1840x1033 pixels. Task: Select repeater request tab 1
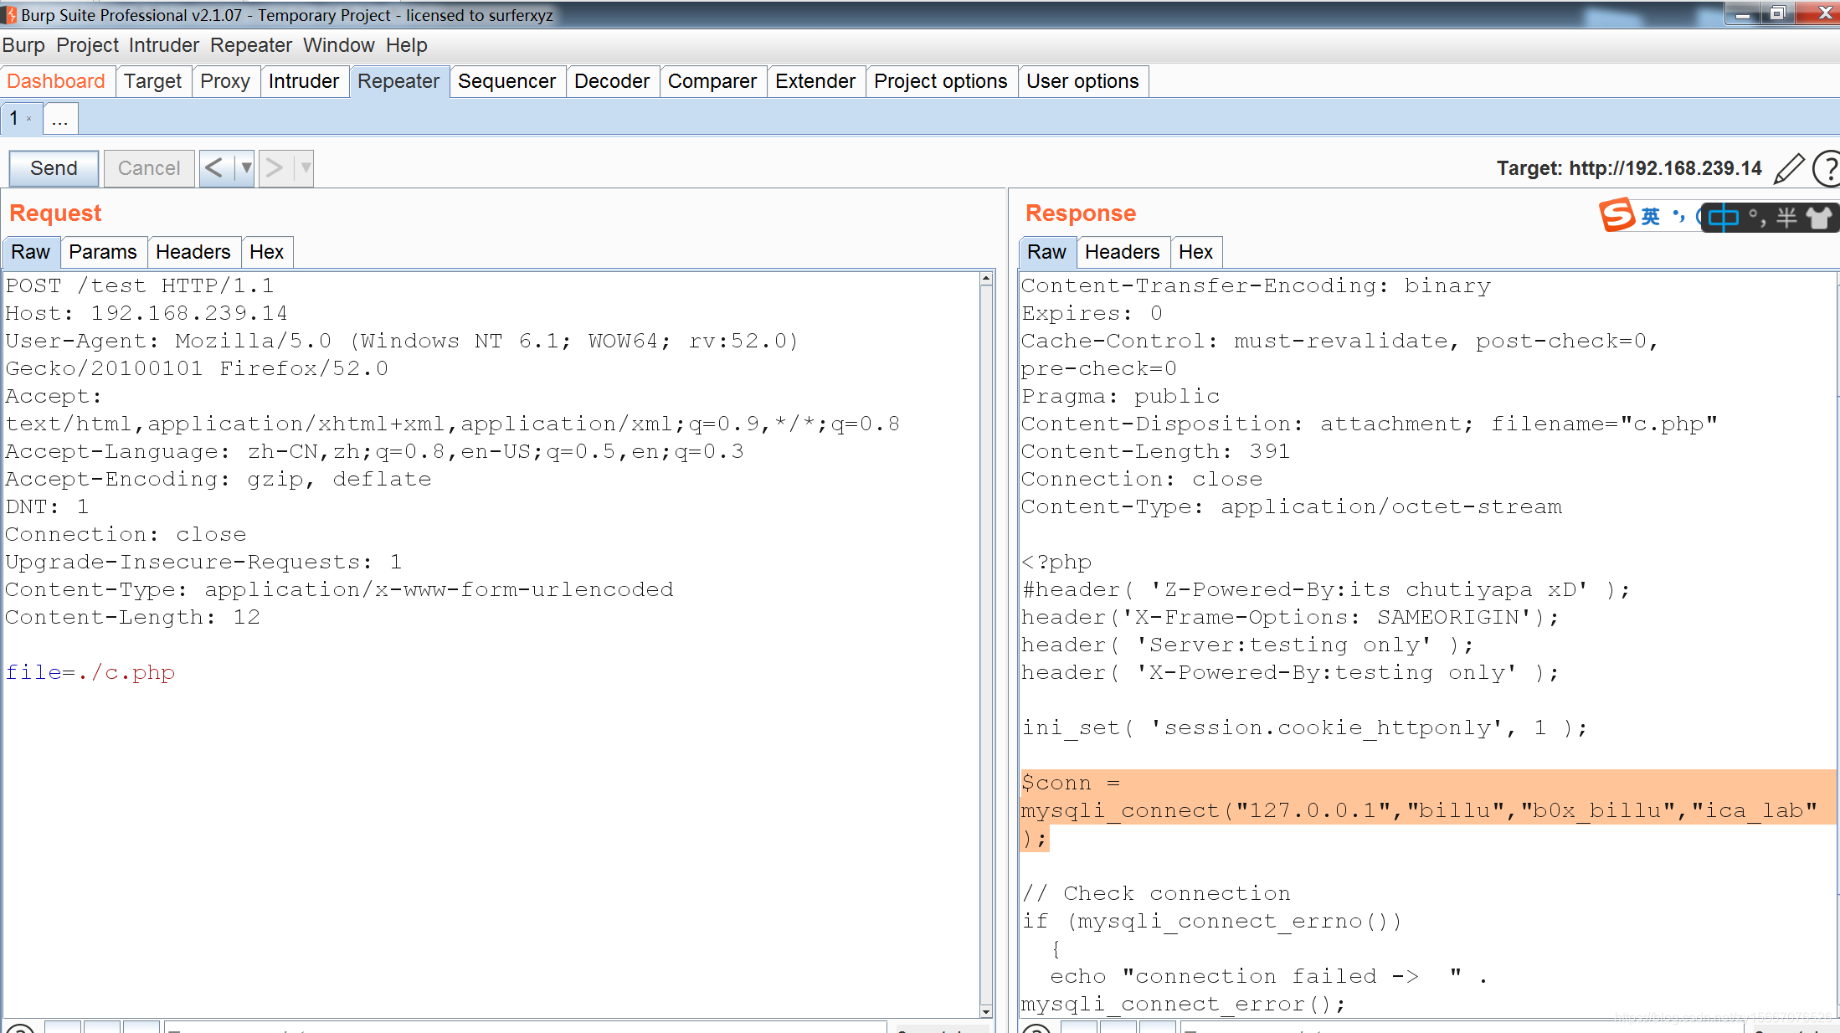click(14, 119)
